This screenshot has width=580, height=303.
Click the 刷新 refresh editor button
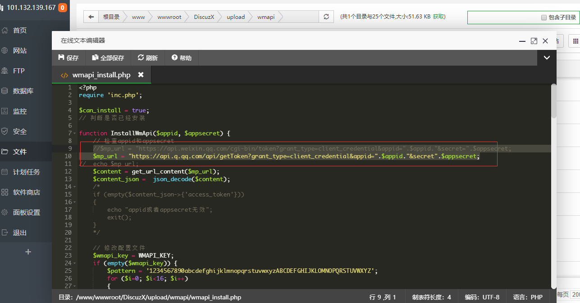tap(148, 58)
